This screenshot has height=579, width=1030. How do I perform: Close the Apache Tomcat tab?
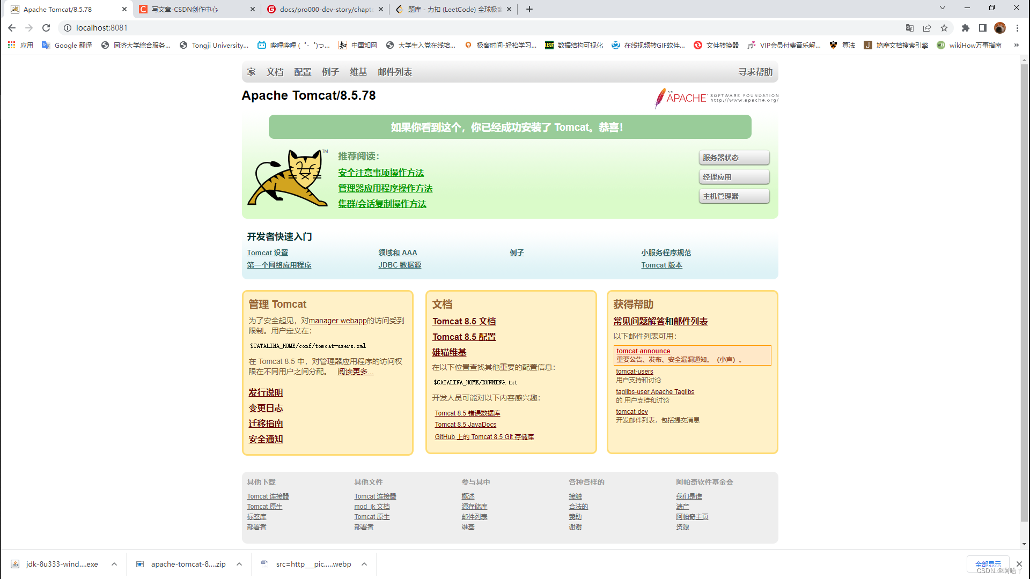pyautogui.click(x=124, y=9)
